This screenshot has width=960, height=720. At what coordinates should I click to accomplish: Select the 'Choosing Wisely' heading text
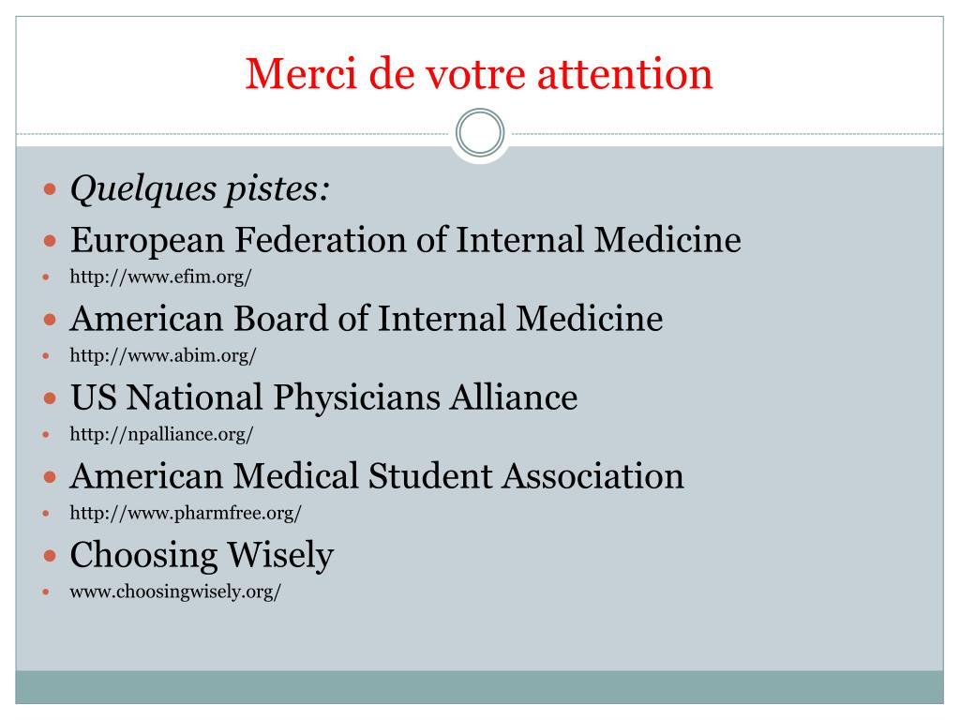pyautogui.click(x=202, y=555)
